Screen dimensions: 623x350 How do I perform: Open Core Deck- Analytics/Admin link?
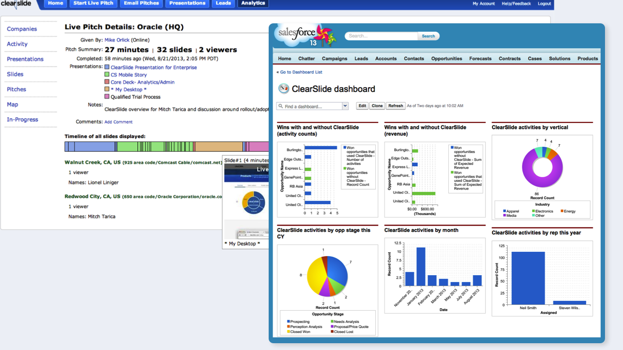pos(143,82)
